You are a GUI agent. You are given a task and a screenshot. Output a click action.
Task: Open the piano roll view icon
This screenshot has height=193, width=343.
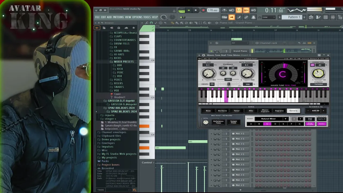coord(318,17)
